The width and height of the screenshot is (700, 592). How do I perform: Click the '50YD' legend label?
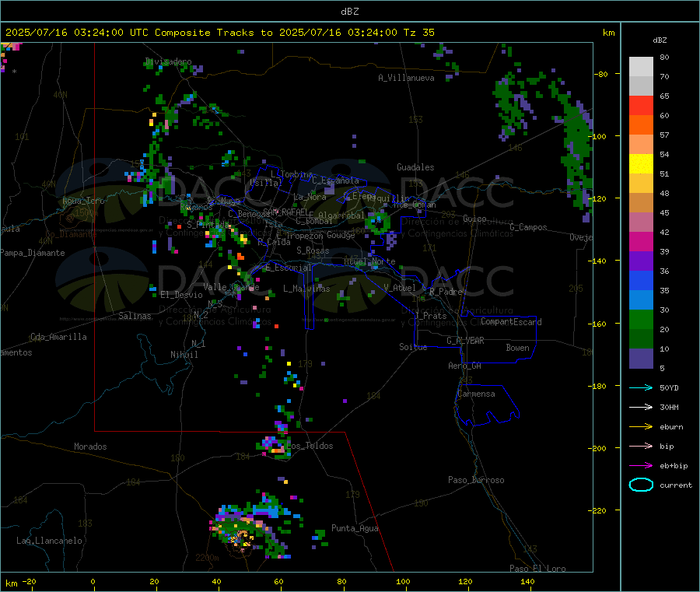(x=669, y=387)
